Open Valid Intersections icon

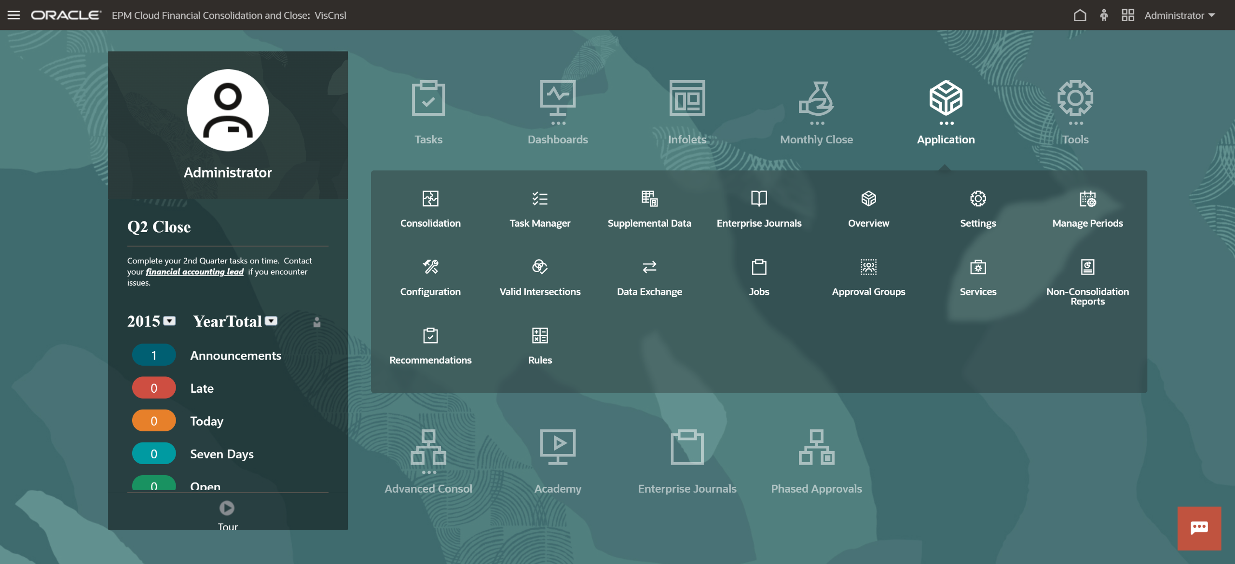point(539,267)
